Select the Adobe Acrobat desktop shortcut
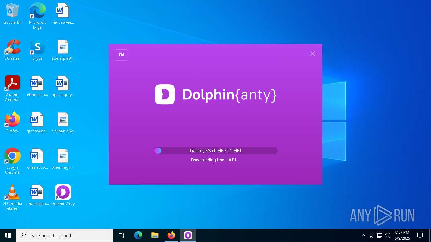431x242 pixels. point(12,88)
